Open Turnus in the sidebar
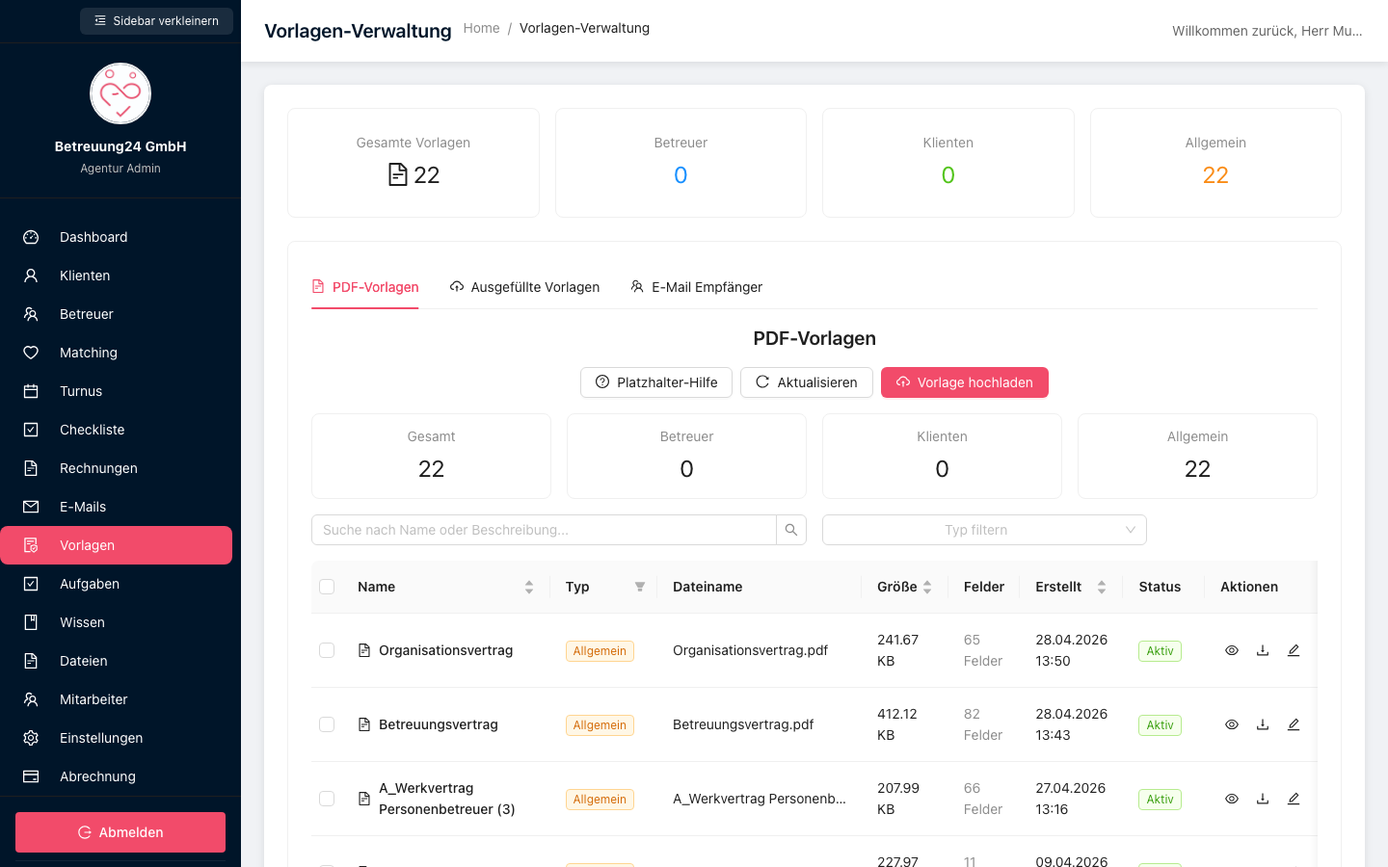The width and height of the screenshot is (1388, 867). (116, 391)
